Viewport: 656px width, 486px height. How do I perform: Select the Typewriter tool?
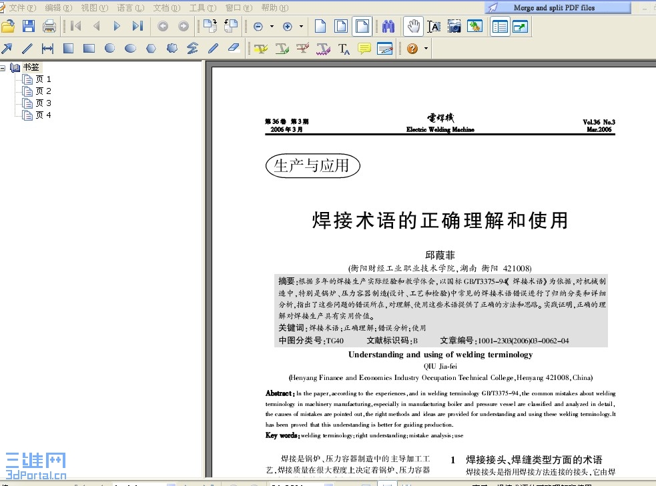(x=343, y=48)
